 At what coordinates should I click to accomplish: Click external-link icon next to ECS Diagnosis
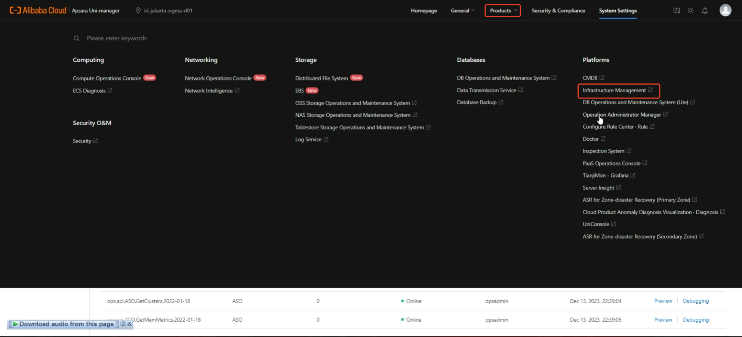tap(110, 90)
